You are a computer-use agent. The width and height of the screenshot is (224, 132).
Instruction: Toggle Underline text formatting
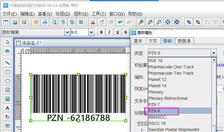[x=117, y=32]
